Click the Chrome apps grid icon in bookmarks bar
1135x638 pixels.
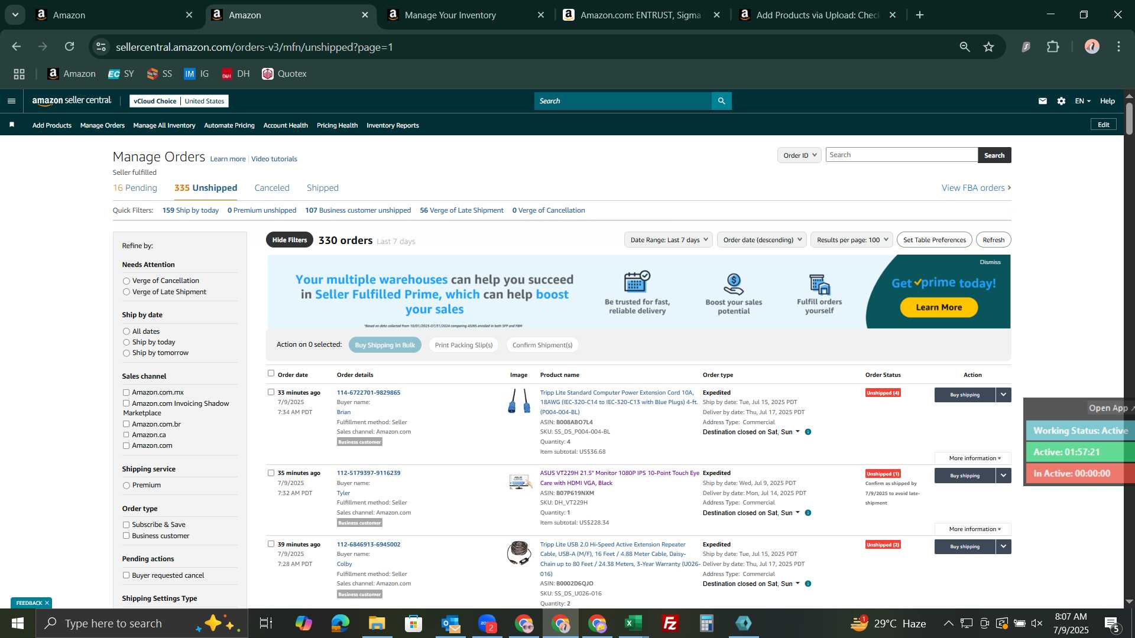coord(20,74)
